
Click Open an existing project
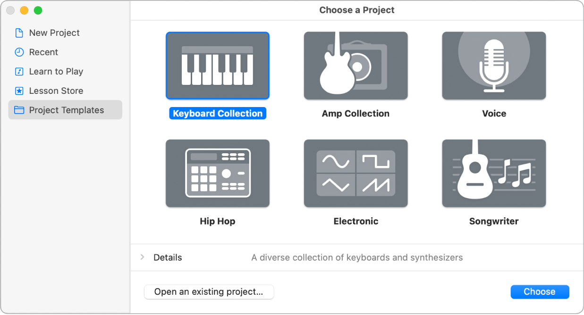pos(209,292)
